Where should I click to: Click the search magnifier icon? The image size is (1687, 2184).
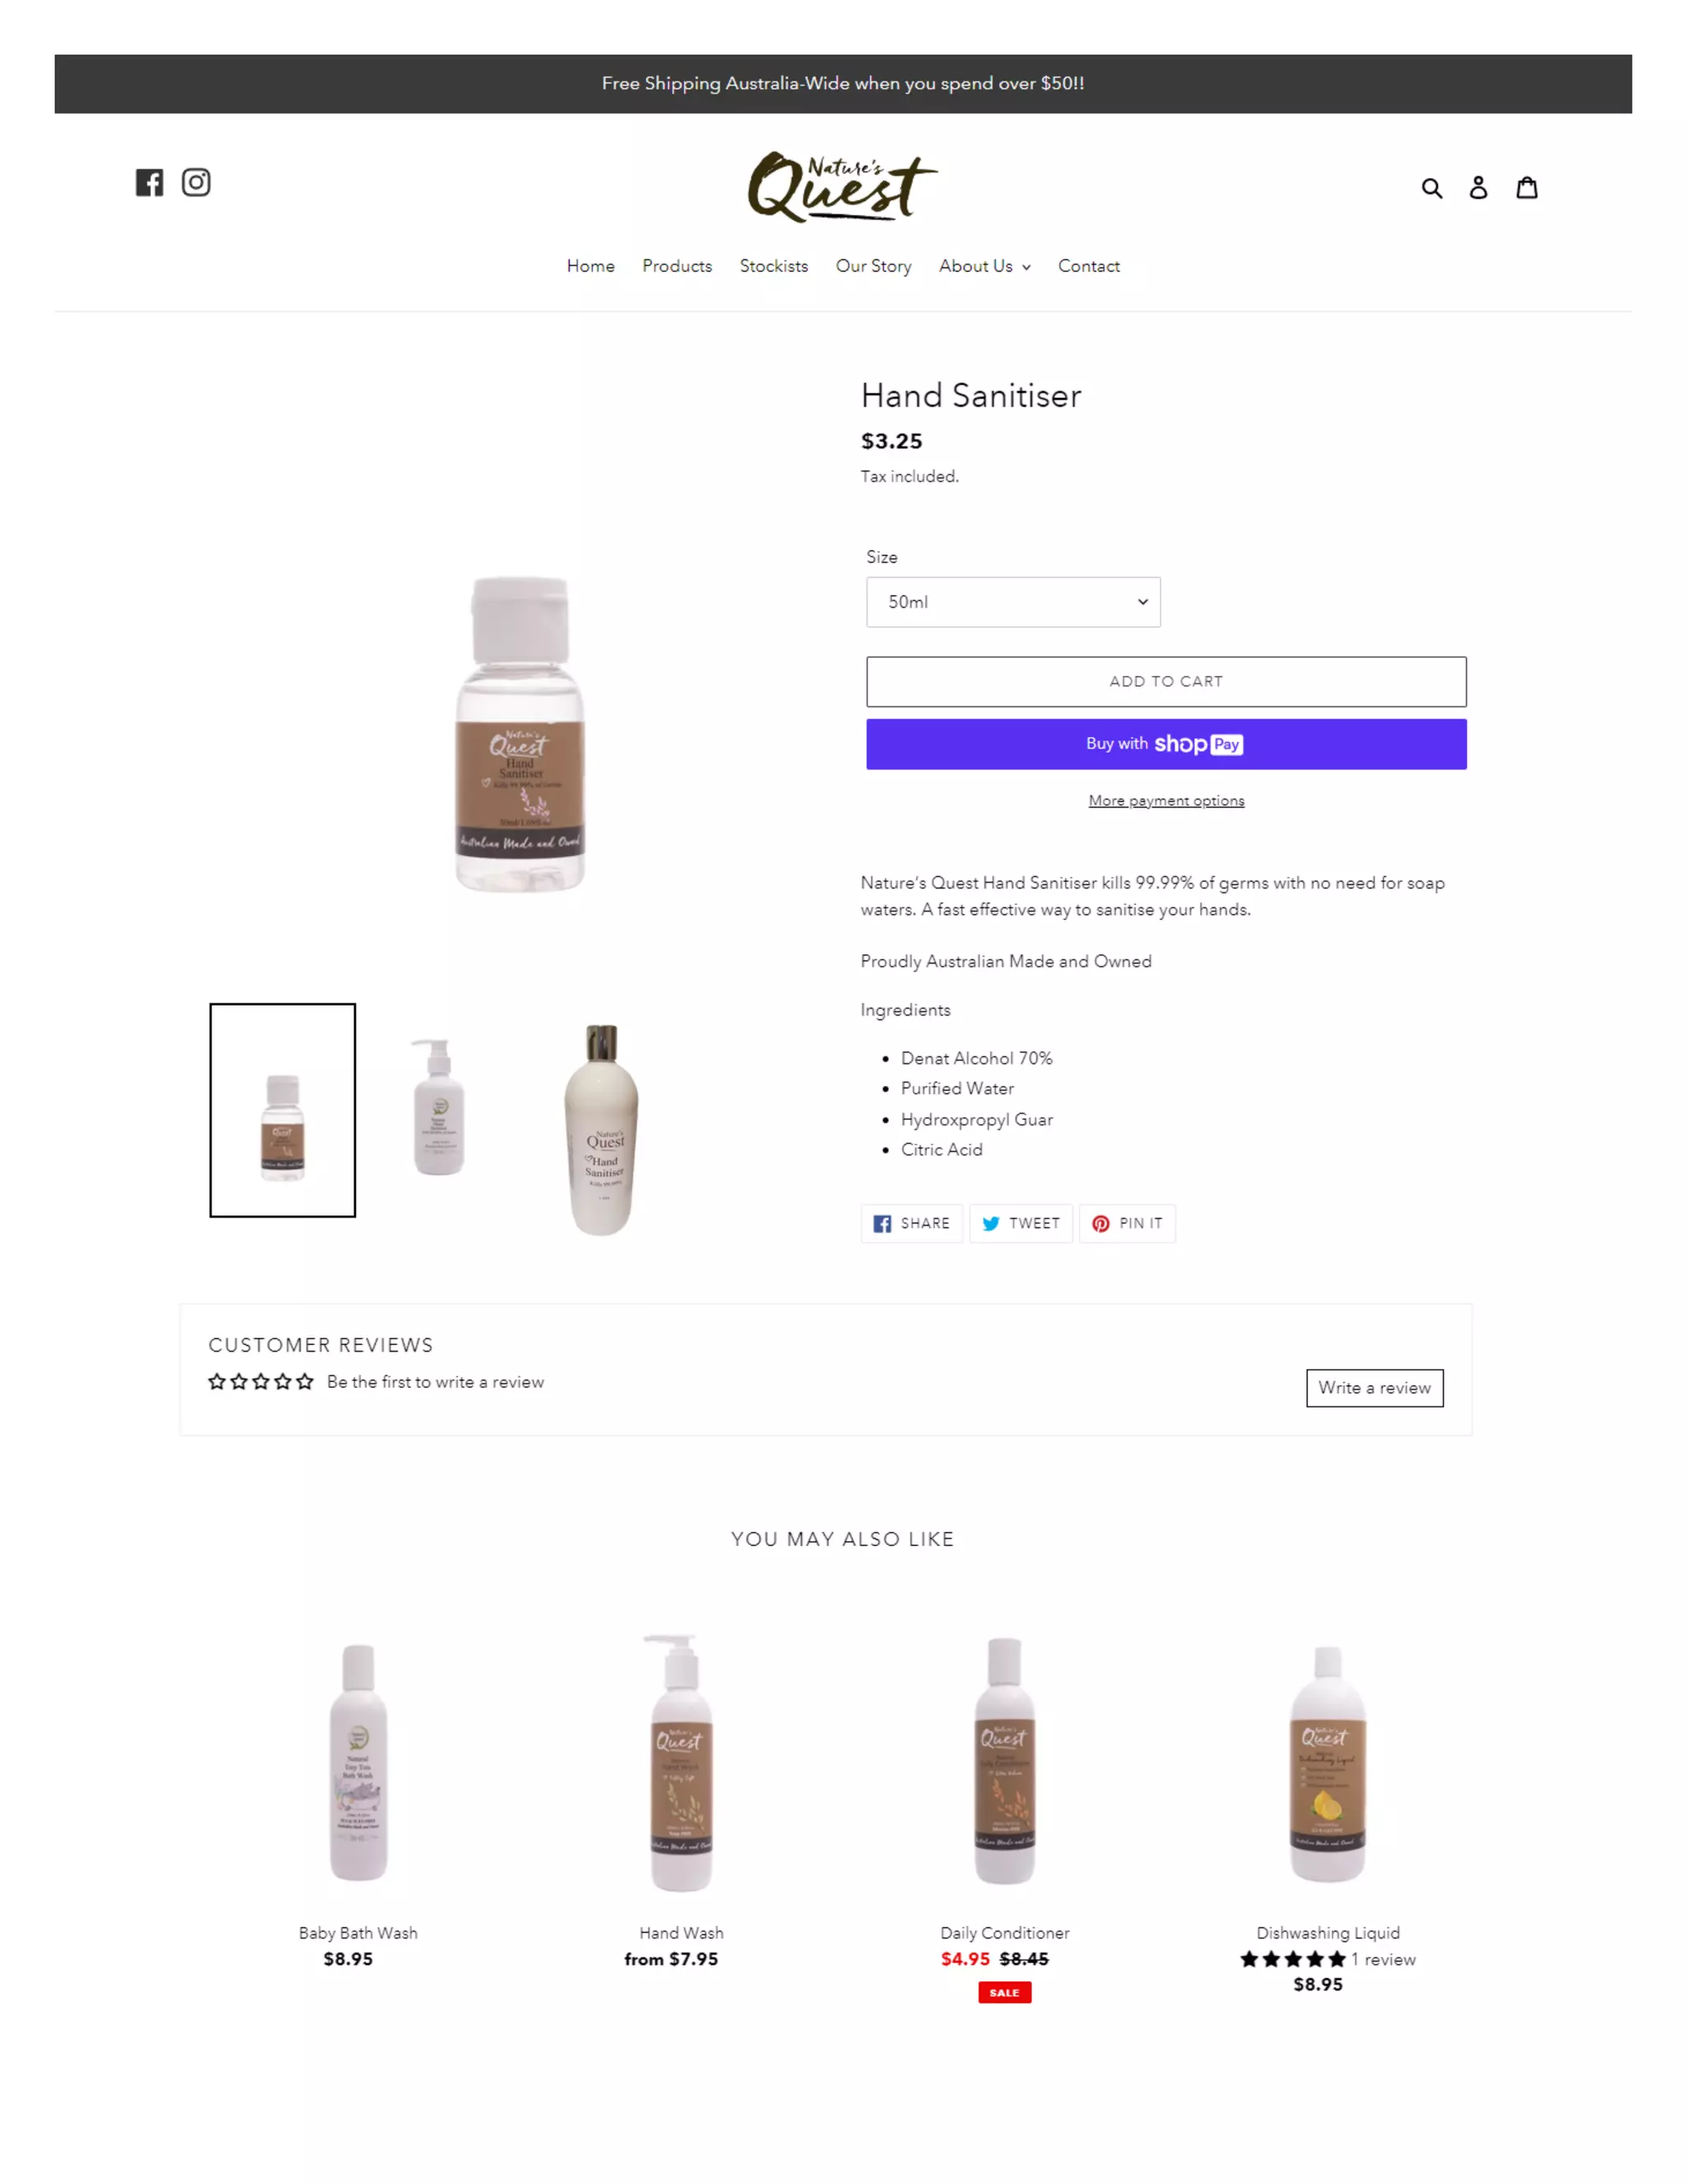[x=1431, y=188]
